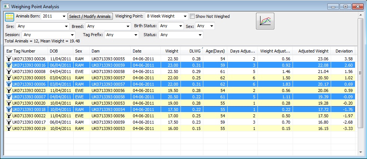Click sheep icon for tag UK0713393 00017
This screenshot has height=159, width=367.
9,122
